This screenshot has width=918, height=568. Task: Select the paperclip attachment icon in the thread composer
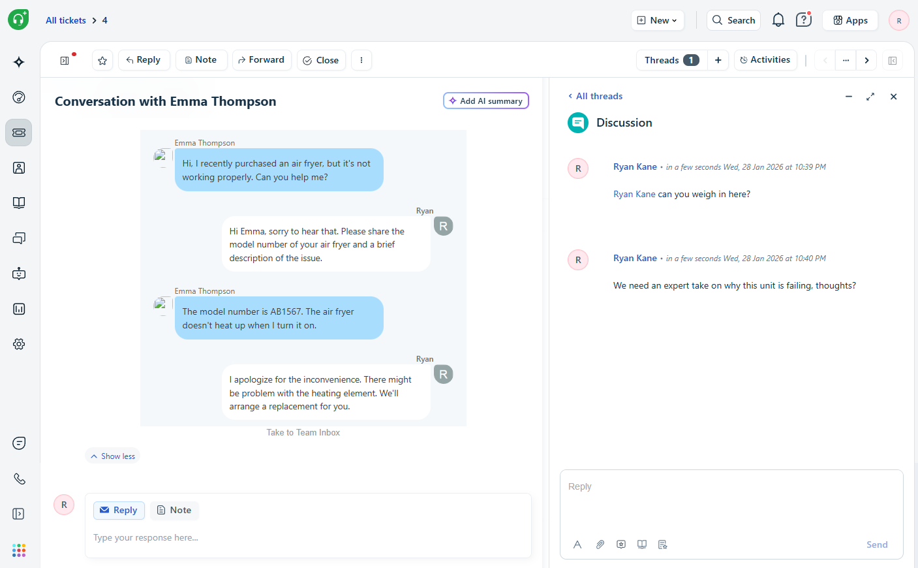click(600, 544)
